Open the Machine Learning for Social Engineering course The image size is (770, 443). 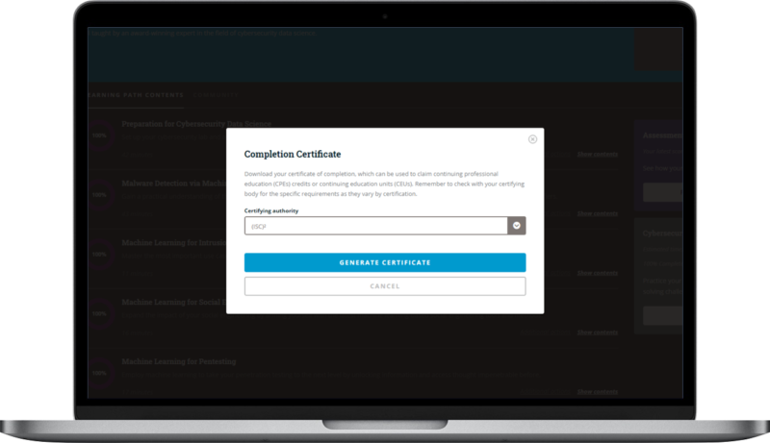173,302
